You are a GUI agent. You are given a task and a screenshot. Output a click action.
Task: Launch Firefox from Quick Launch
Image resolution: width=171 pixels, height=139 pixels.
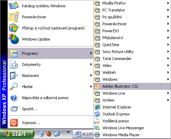point(49,133)
